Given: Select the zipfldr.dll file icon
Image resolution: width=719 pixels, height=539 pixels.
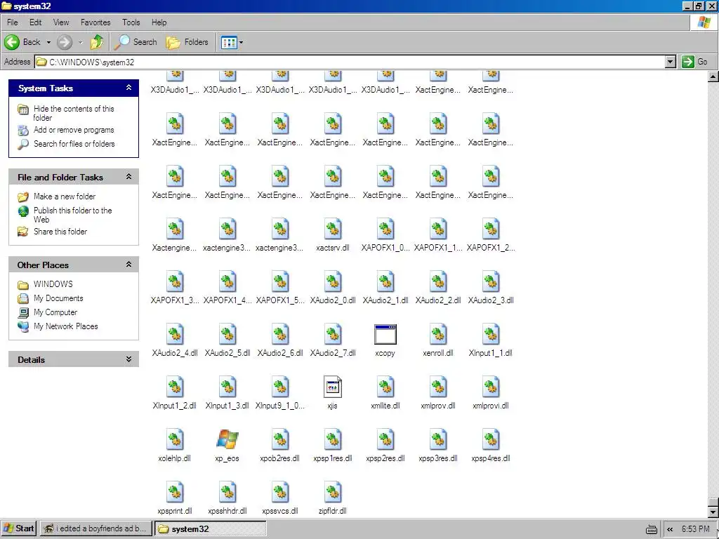Looking at the screenshot, I should click(x=332, y=492).
